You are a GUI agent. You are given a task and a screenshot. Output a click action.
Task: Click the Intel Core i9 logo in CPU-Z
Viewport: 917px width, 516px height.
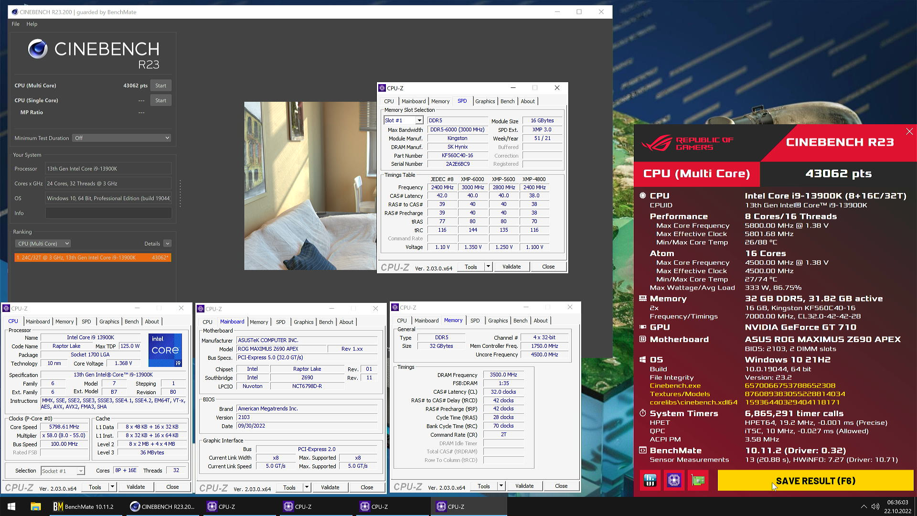[x=165, y=350]
